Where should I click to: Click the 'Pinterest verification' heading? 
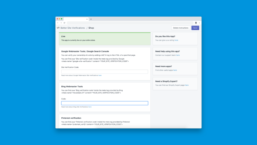71,118
